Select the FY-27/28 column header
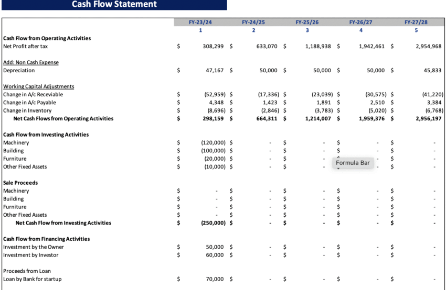Viewport: 446px width, 290px height. click(x=416, y=22)
